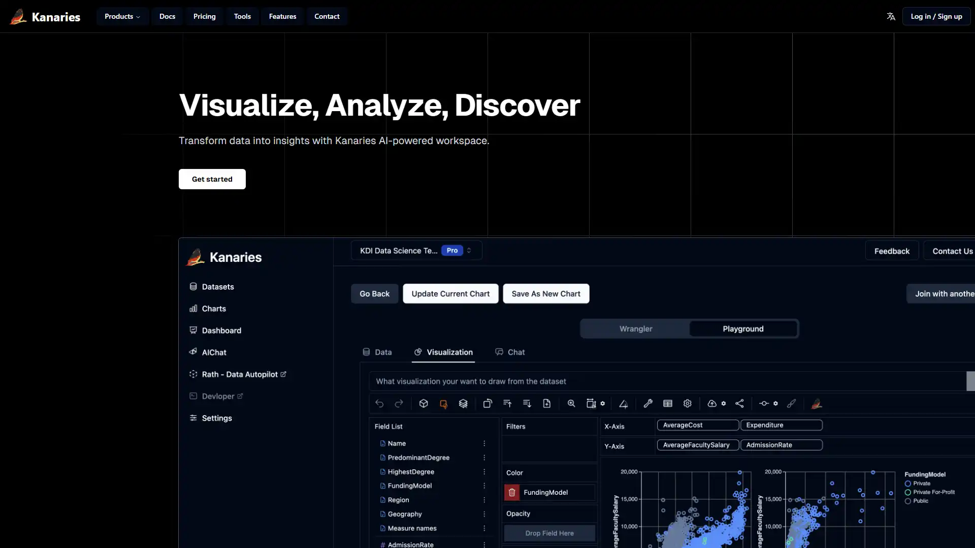Click the Opacity Drop Field Here area
975x548 pixels.
point(549,533)
